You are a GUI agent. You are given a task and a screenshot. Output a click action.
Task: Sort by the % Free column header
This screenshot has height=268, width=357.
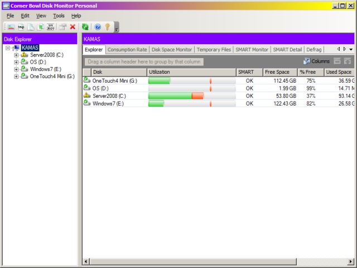pos(311,72)
